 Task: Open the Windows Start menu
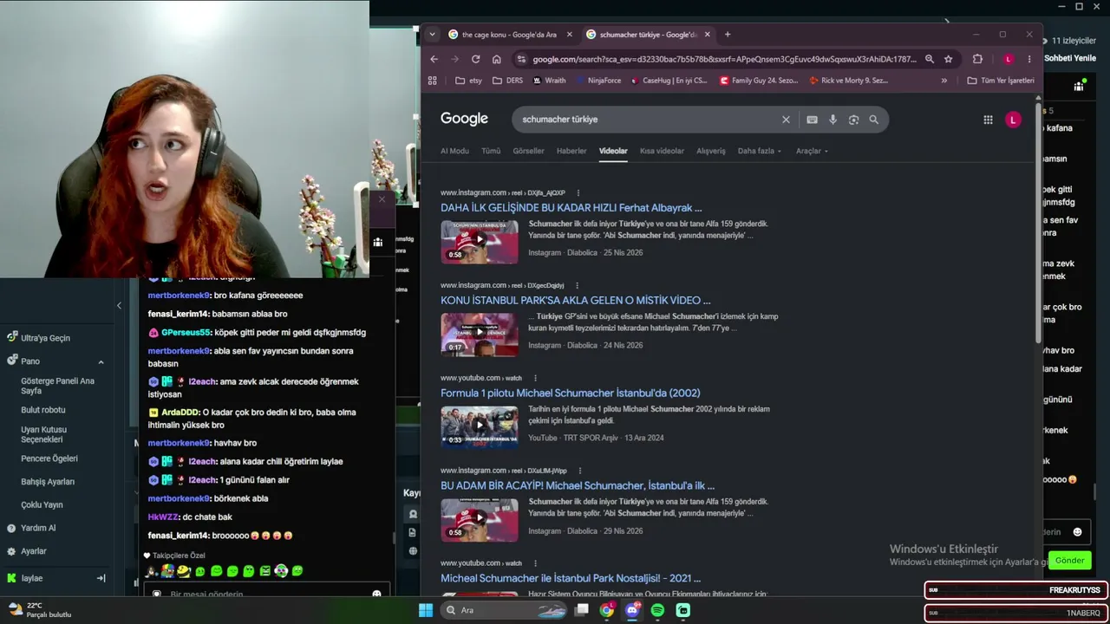point(426,610)
